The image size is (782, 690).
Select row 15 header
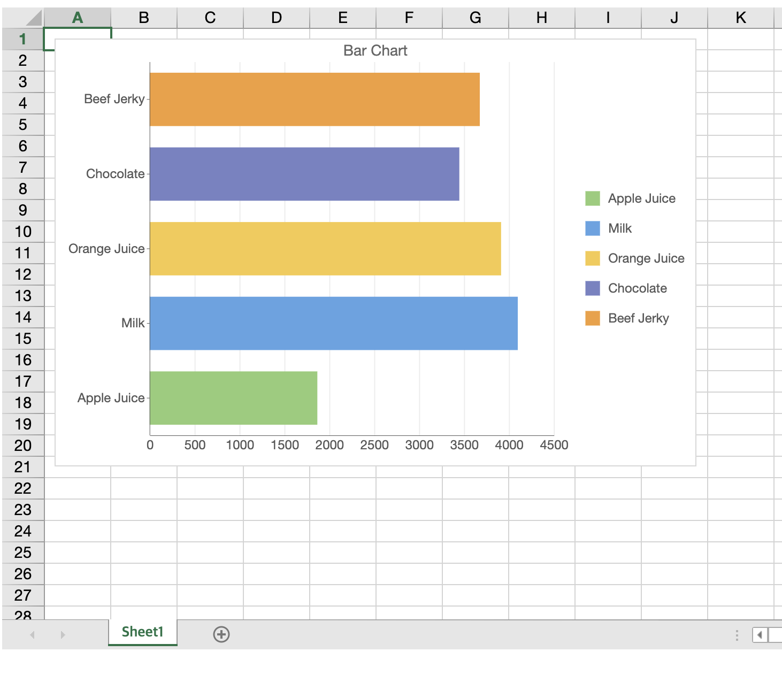[22, 339]
